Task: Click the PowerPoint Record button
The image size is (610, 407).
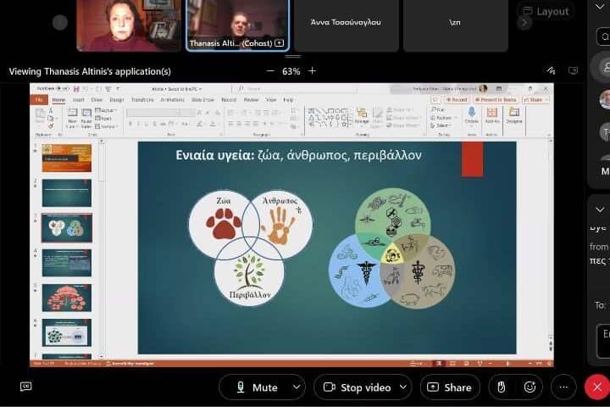Action: [457, 100]
